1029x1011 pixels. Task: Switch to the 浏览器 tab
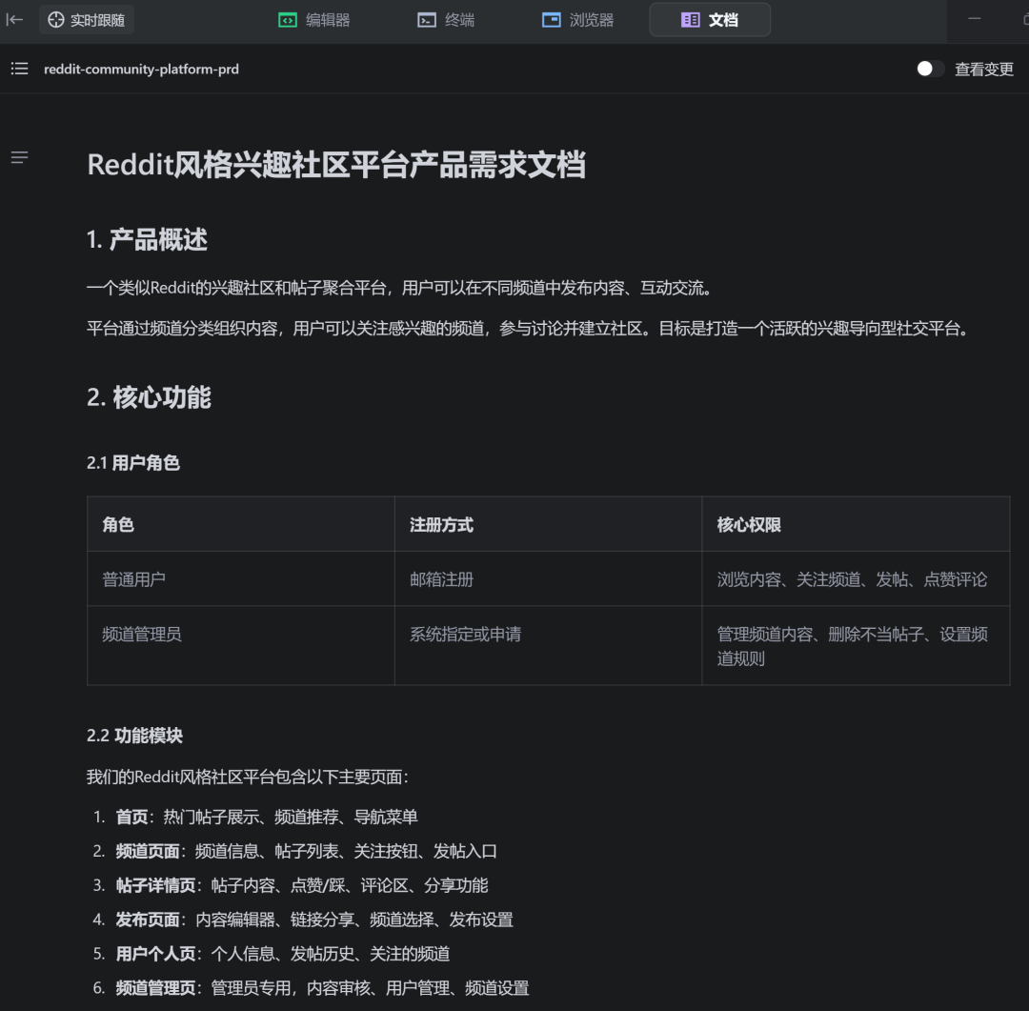tap(578, 20)
